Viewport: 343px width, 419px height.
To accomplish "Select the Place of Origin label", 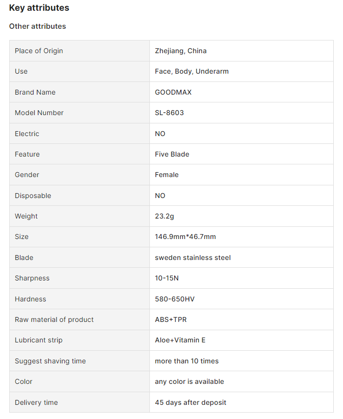I will (x=39, y=51).
